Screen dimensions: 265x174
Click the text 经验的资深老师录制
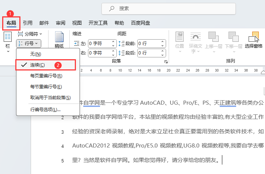(x=97, y=131)
